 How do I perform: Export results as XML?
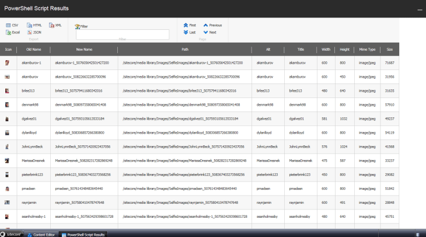click(55, 26)
